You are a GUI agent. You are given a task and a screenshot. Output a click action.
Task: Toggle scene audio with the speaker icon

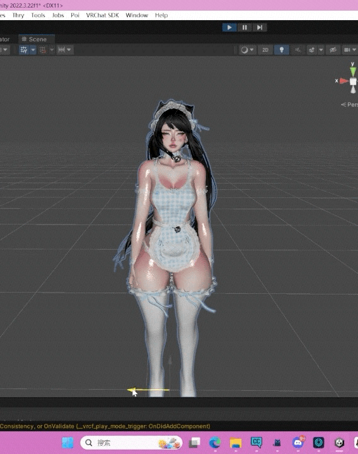[297, 50]
